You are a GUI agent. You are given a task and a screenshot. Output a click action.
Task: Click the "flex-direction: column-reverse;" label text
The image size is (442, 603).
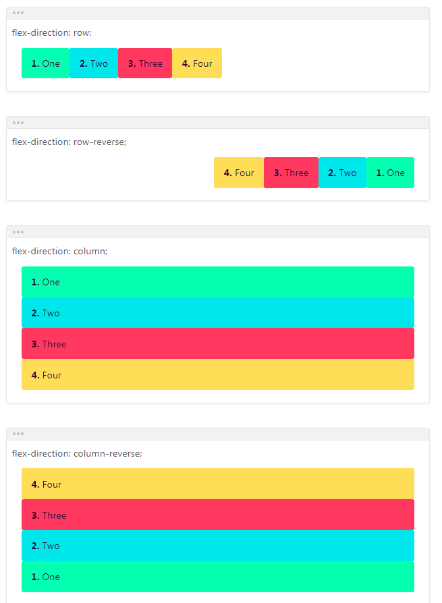77,453
